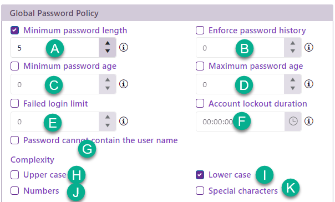Tick the Password cannot contain the user name box
Viewport: 335px width, 202px height.
click(14, 140)
